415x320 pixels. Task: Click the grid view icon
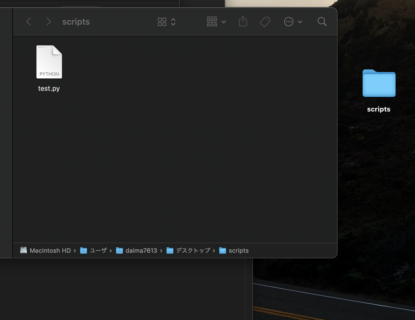pyautogui.click(x=162, y=22)
